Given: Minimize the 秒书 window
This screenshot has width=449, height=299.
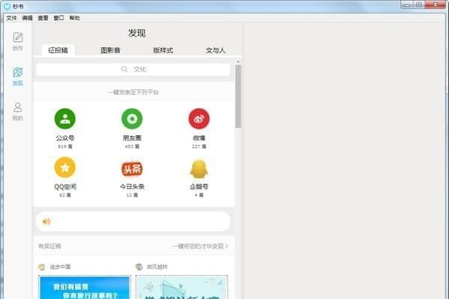Looking at the screenshot, I should tap(407, 5).
